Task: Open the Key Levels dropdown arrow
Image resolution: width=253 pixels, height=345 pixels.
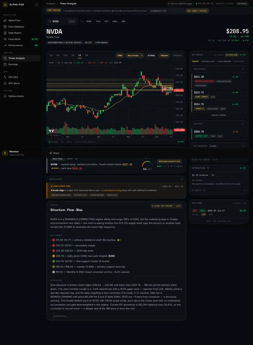Action: click(x=142, y=56)
